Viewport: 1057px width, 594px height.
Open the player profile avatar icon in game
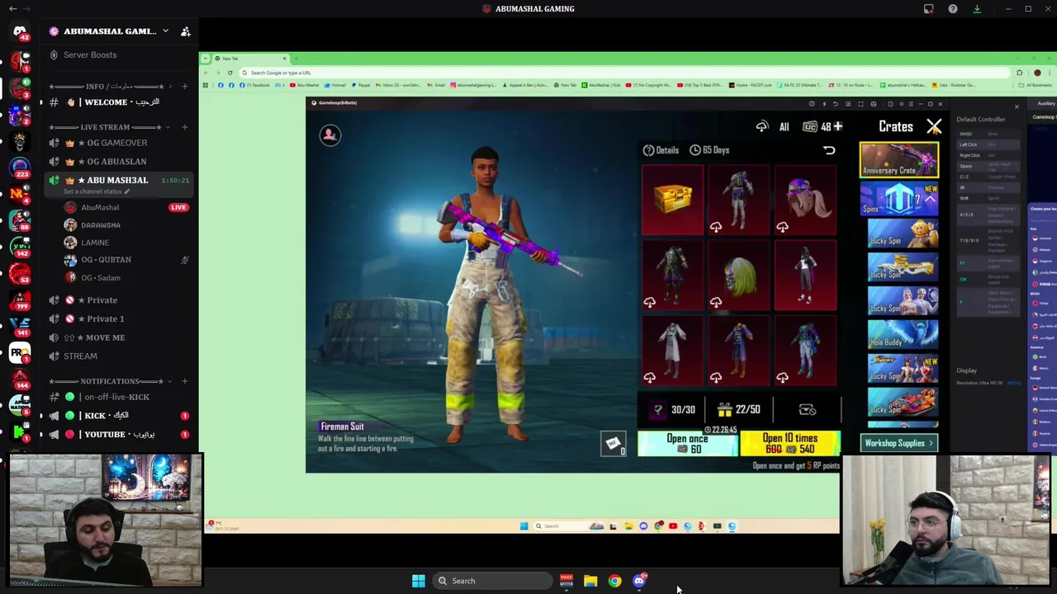(329, 135)
